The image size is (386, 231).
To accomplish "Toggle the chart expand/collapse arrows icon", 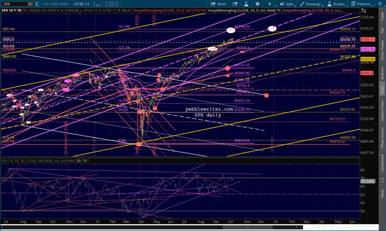I will (364, 10).
